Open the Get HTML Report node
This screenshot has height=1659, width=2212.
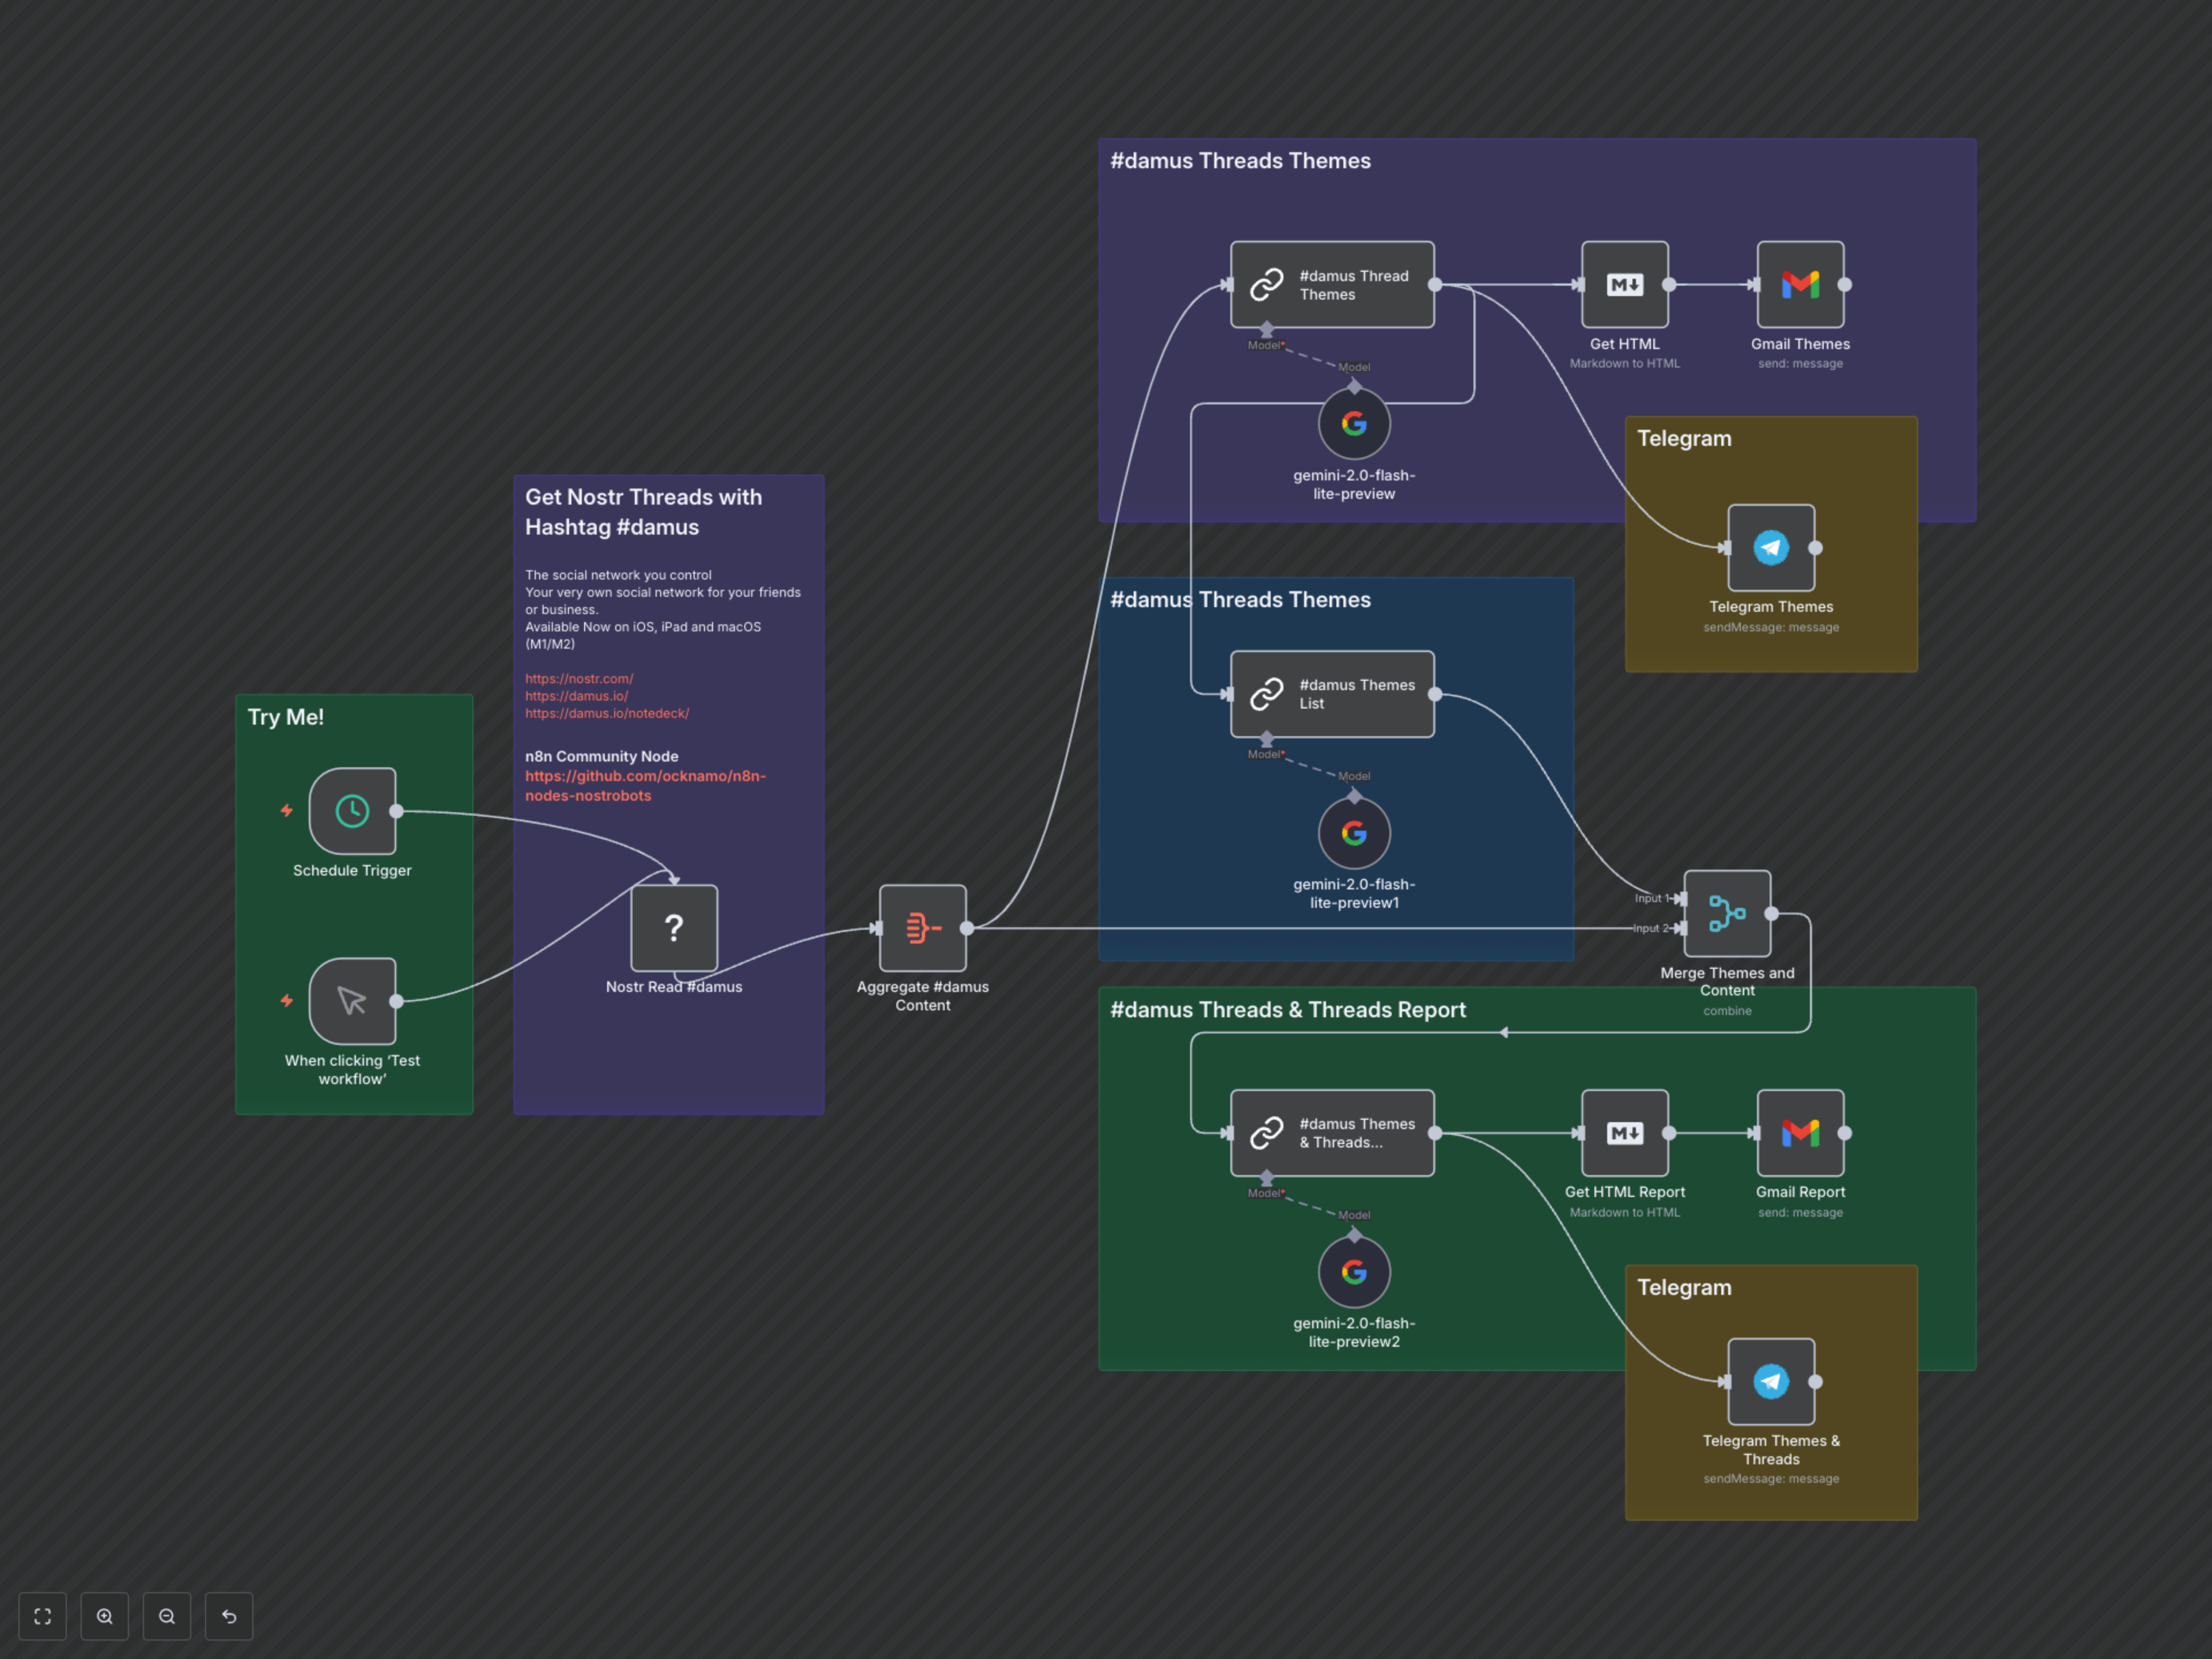pyautogui.click(x=1624, y=1133)
